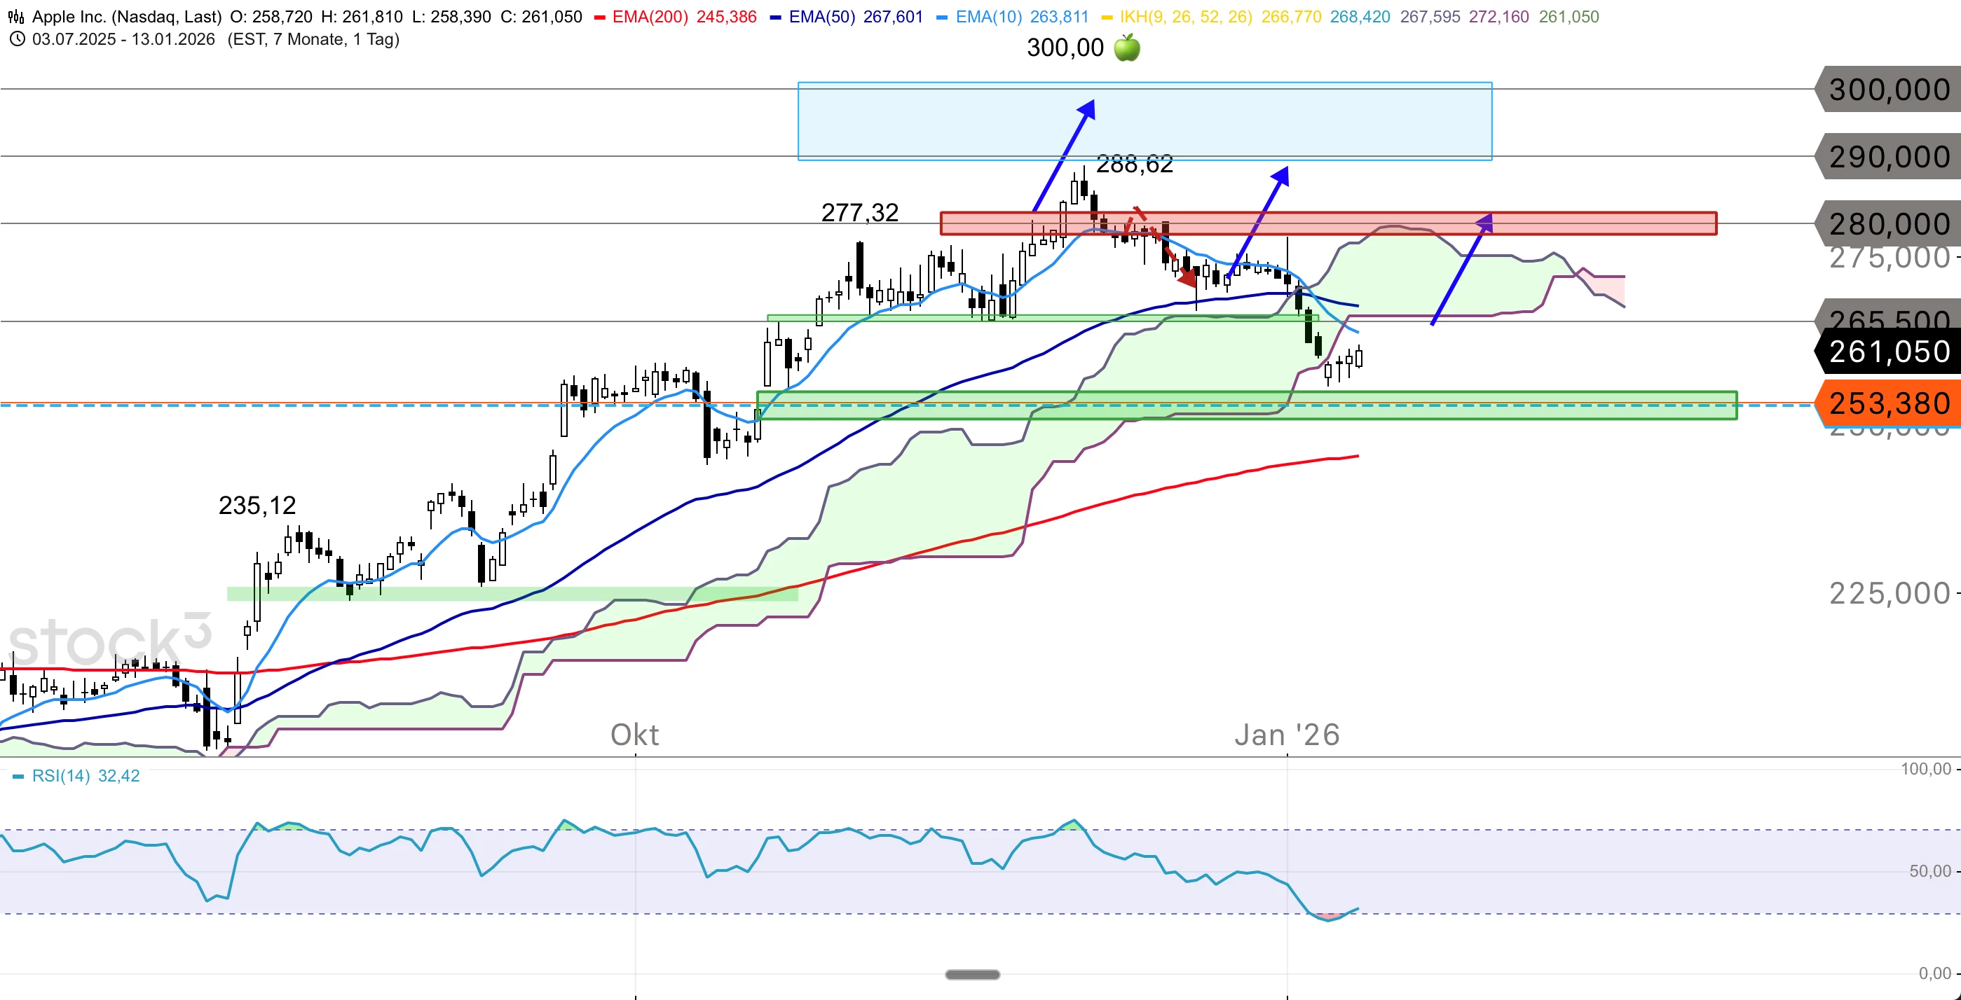Click the black 261,050 current price label
The height and width of the screenshot is (1000, 1961).
(1888, 352)
